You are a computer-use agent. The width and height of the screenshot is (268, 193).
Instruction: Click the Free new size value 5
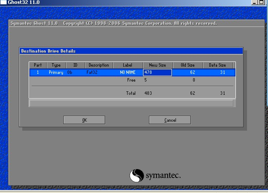(x=146, y=80)
